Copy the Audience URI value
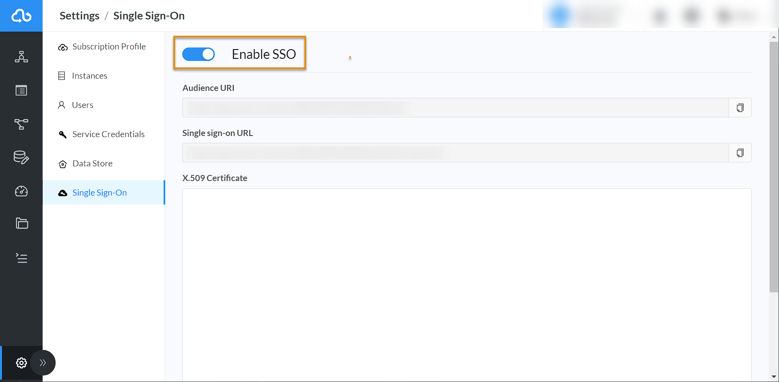This screenshot has width=779, height=382. click(x=740, y=108)
